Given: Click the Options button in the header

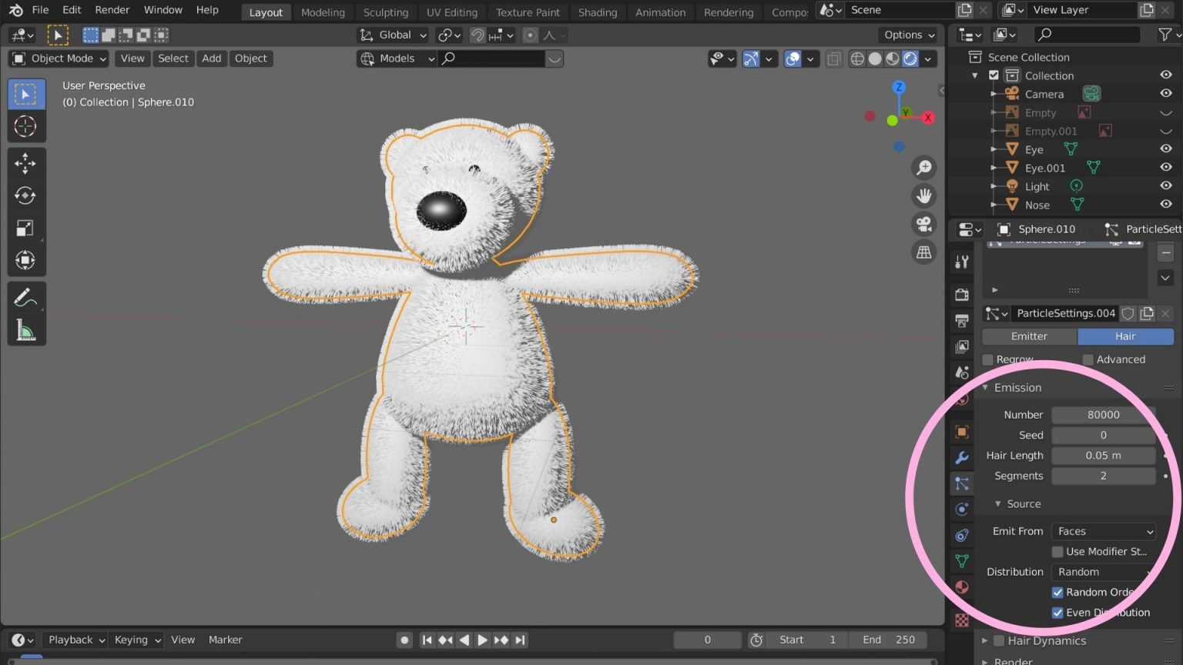Looking at the screenshot, I should pos(907,35).
